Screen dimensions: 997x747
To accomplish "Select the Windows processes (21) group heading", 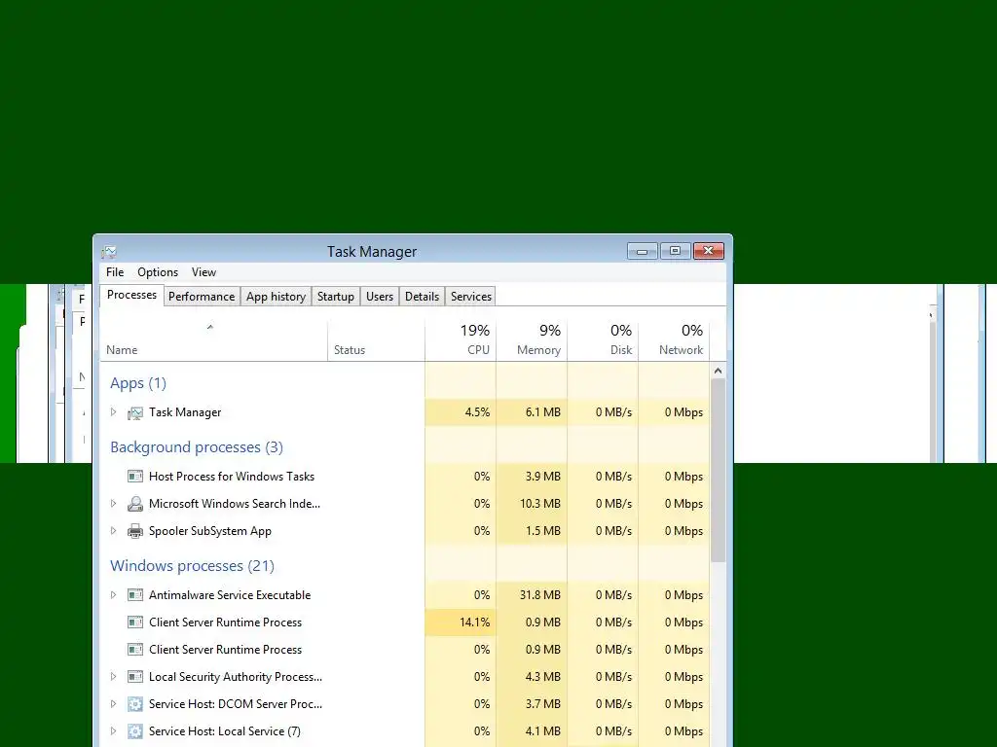I will click(192, 566).
